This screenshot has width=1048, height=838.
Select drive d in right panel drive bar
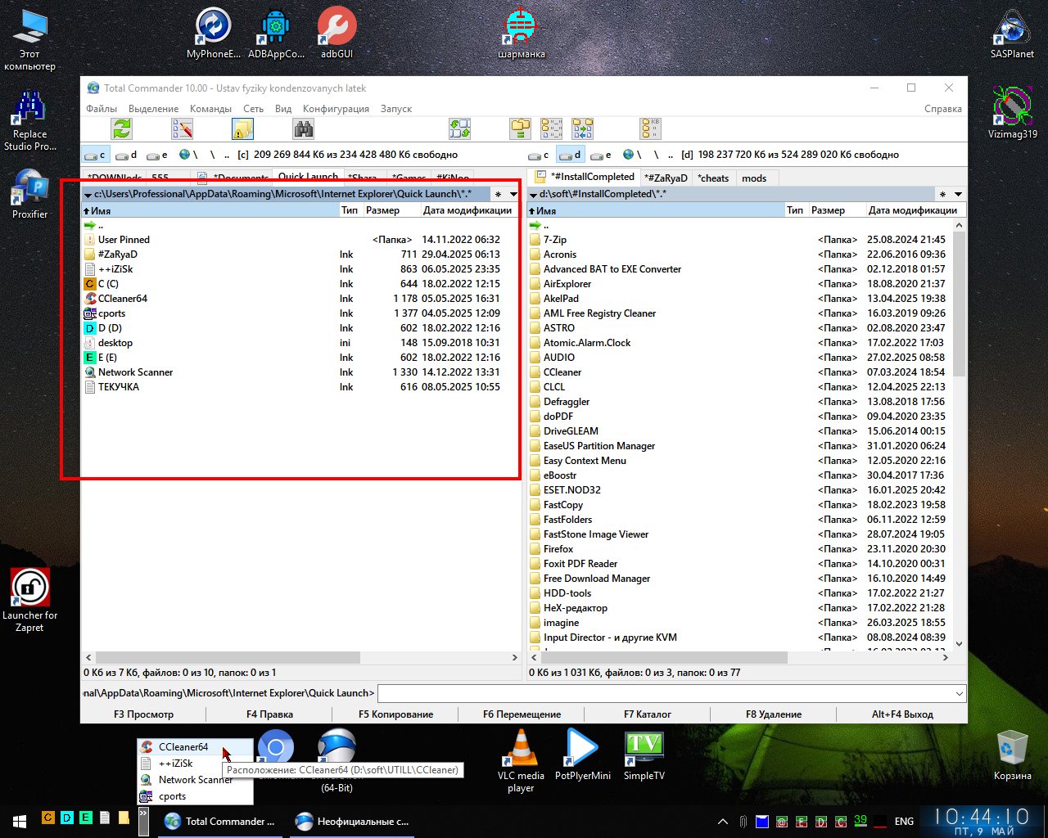pyautogui.click(x=570, y=155)
